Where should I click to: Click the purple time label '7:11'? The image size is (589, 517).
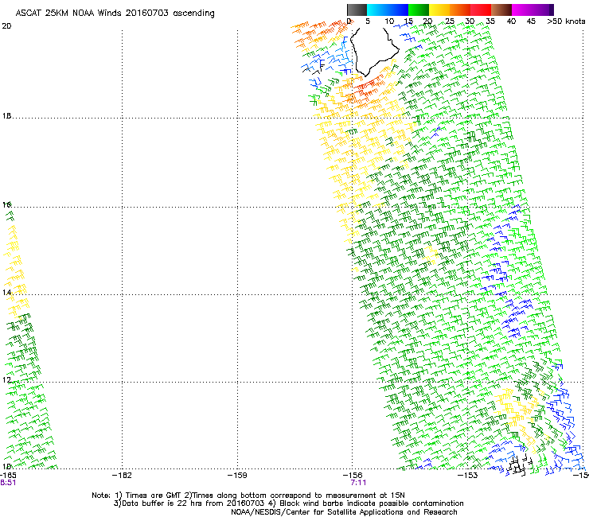(358, 483)
